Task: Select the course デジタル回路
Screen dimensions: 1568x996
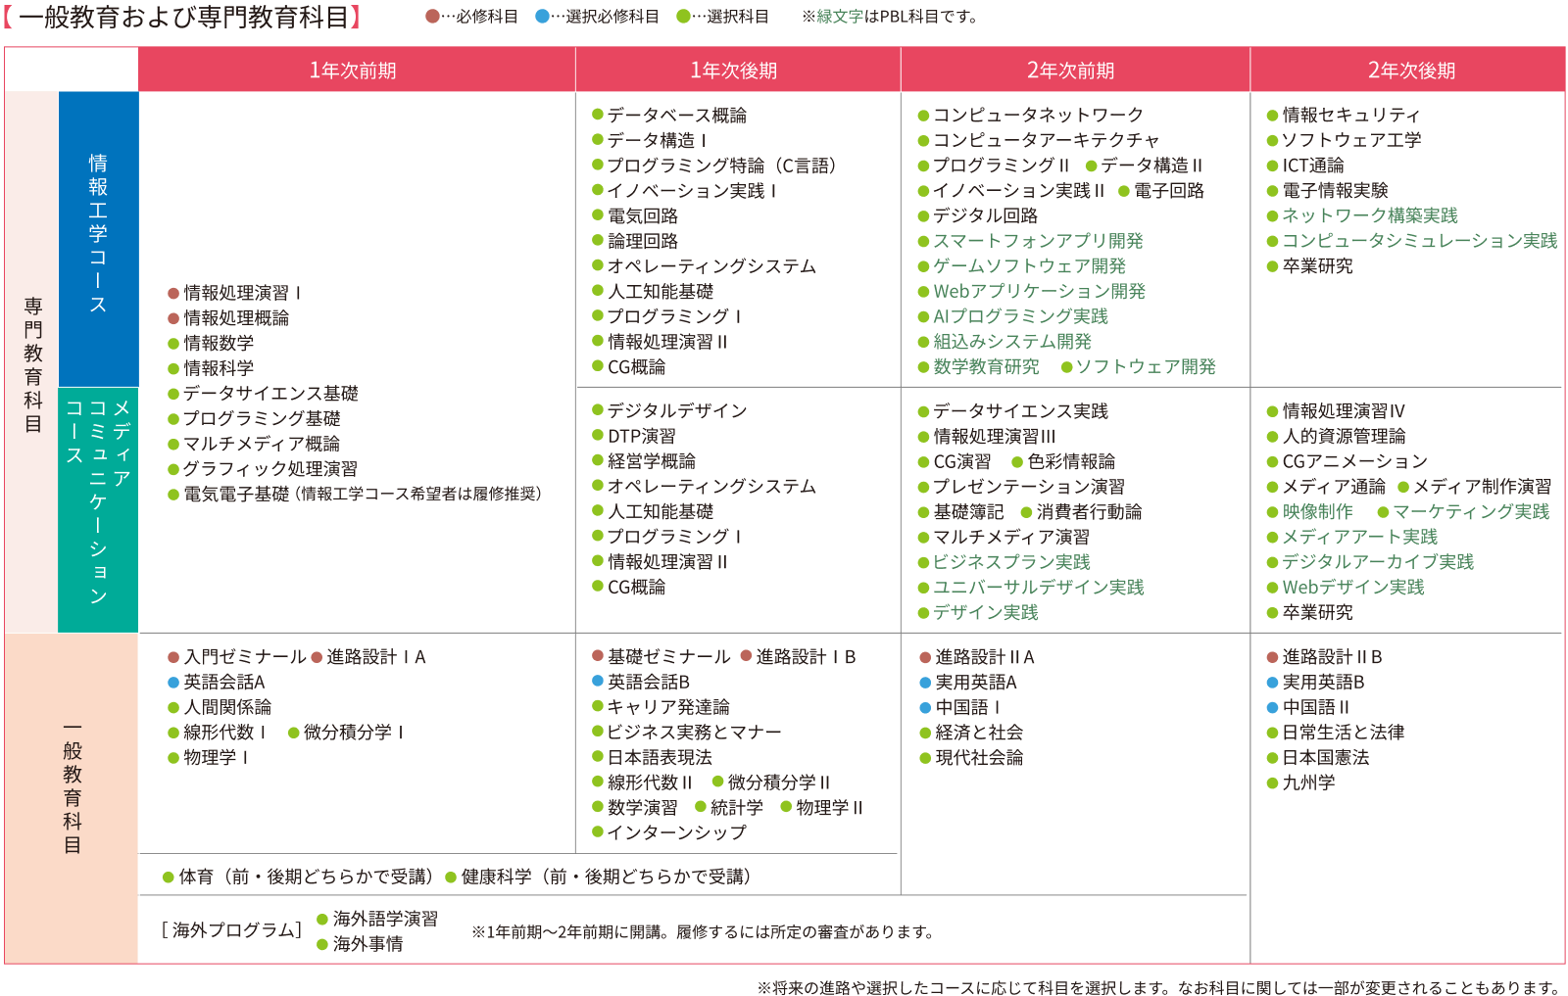Action: 978,215
